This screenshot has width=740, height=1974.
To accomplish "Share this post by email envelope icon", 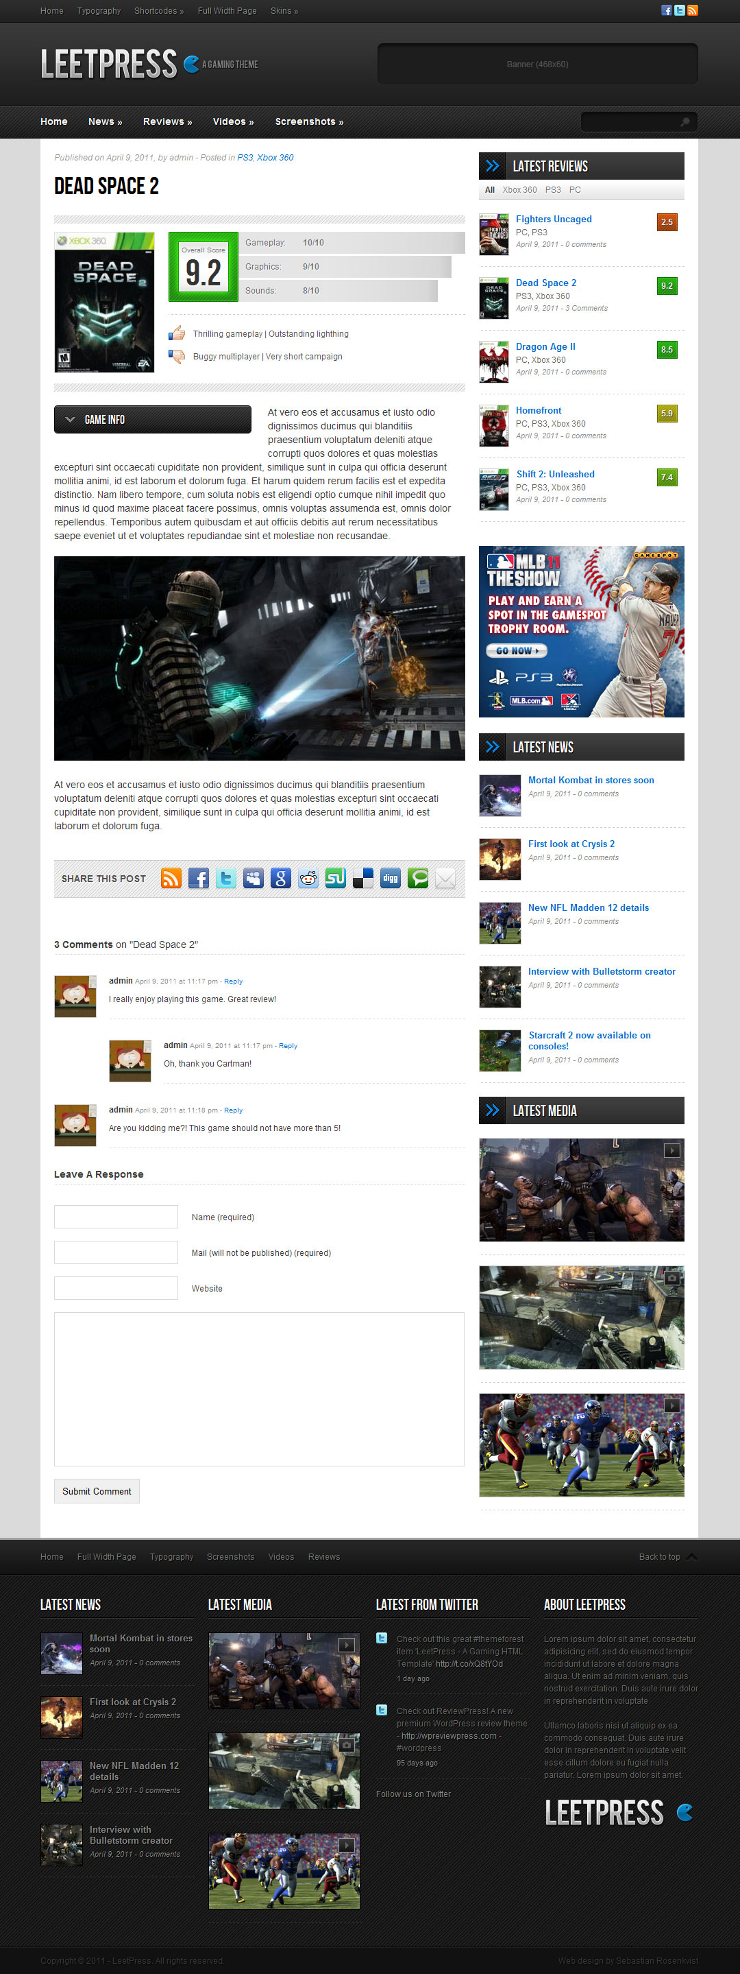I will [445, 878].
